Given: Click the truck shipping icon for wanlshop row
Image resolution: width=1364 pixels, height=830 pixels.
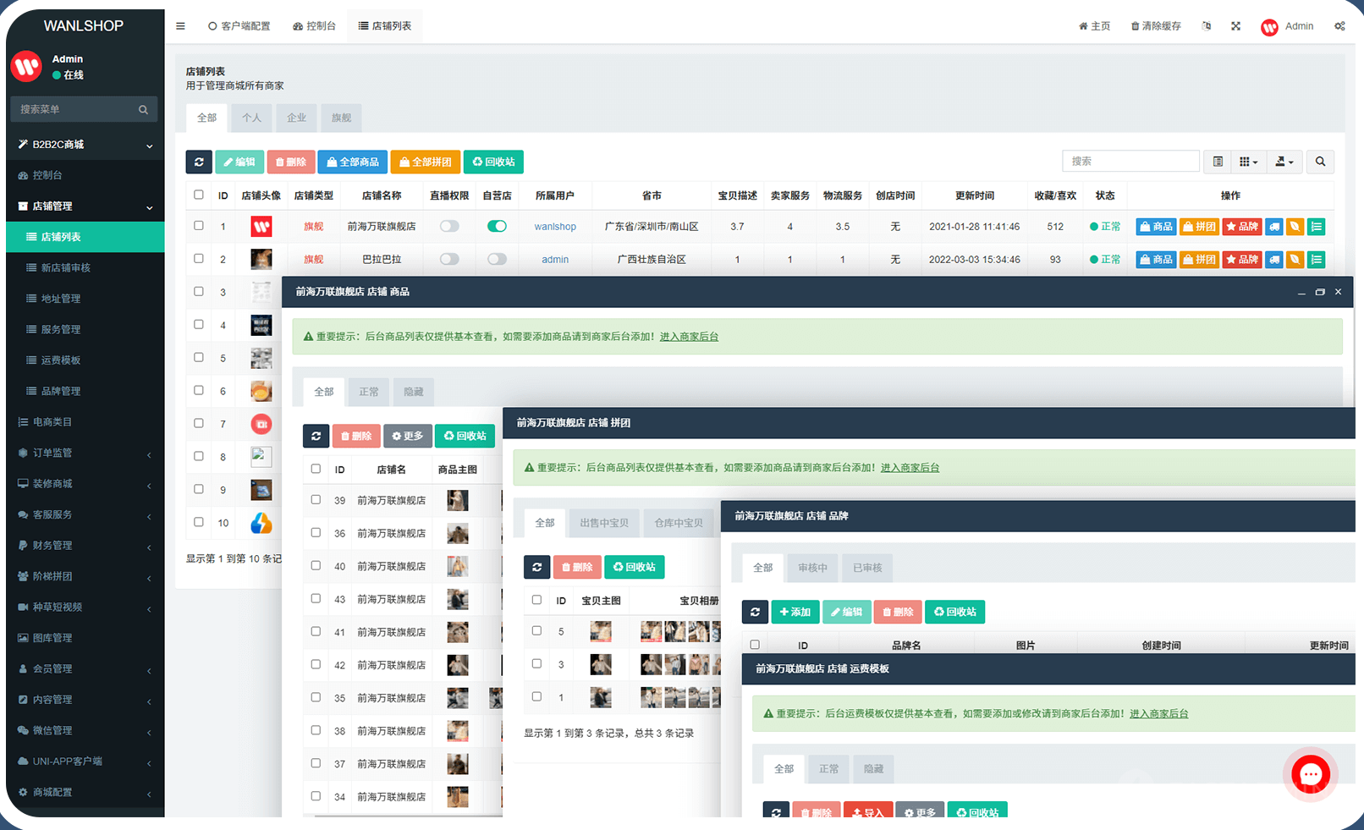Looking at the screenshot, I should point(1274,227).
